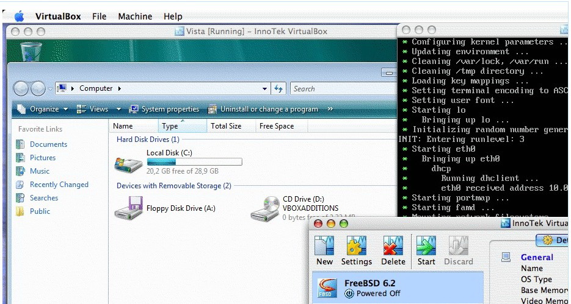571x304 pixels.
Task: Click the Details tab gear icon
Action: pyautogui.click(x=547, y=240)
